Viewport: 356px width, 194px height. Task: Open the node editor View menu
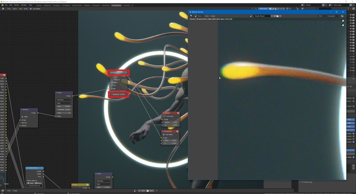[x=9, y=9]
